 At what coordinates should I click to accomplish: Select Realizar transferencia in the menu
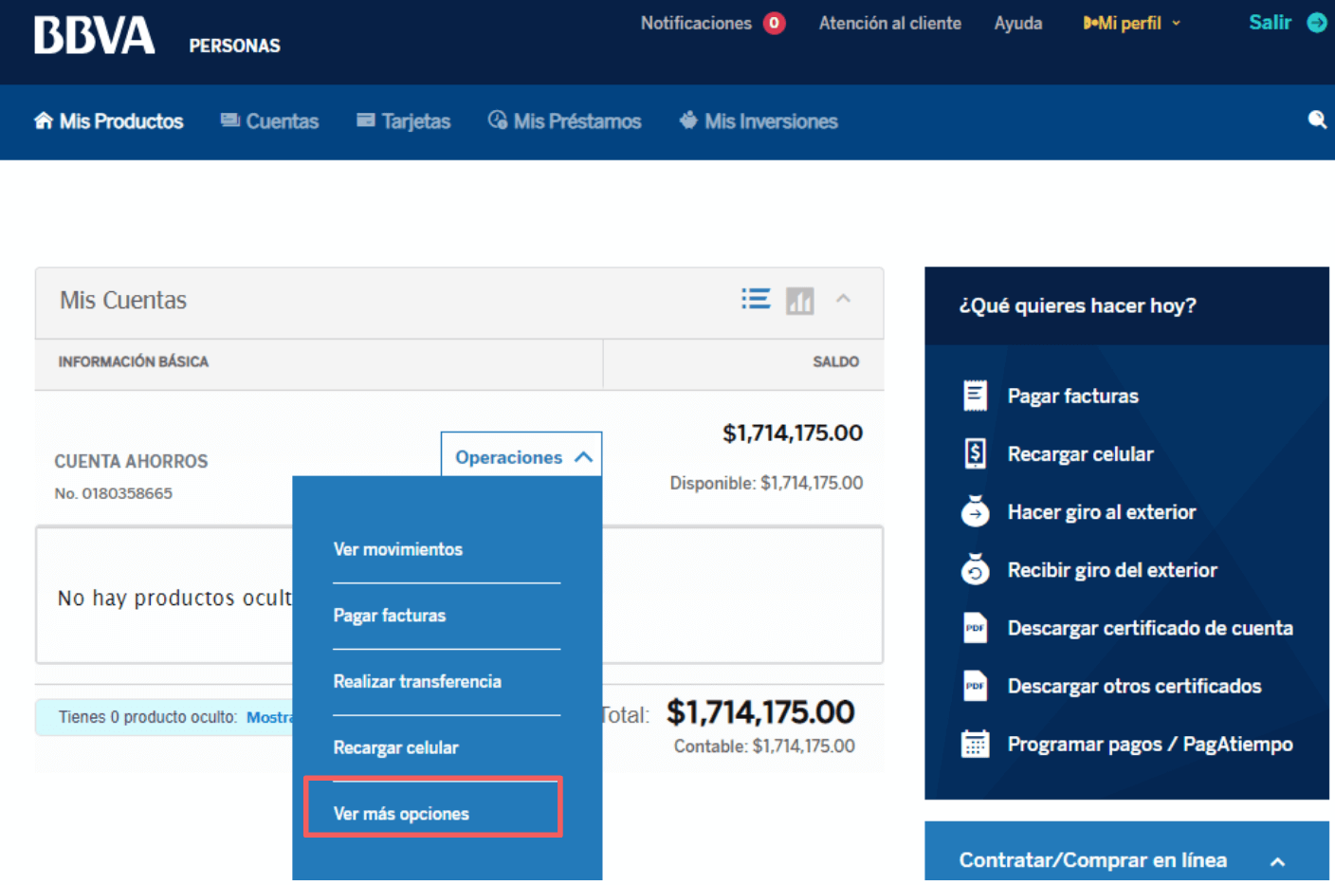point(417,682)
